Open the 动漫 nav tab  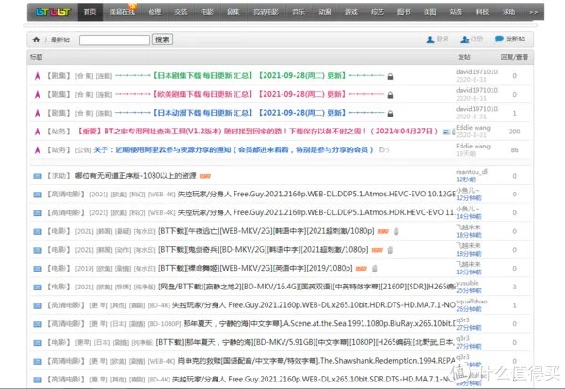[x=325, y=12]
